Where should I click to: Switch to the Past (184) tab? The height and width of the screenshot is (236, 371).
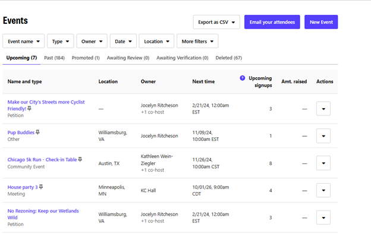tap(55, 58)
